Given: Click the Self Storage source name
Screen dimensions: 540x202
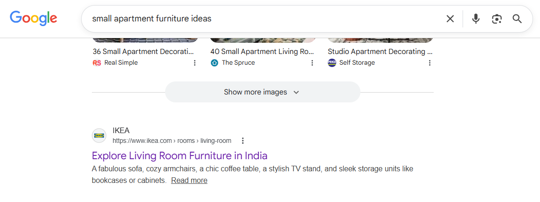Looking at the screenshot, I should point(357,63).
